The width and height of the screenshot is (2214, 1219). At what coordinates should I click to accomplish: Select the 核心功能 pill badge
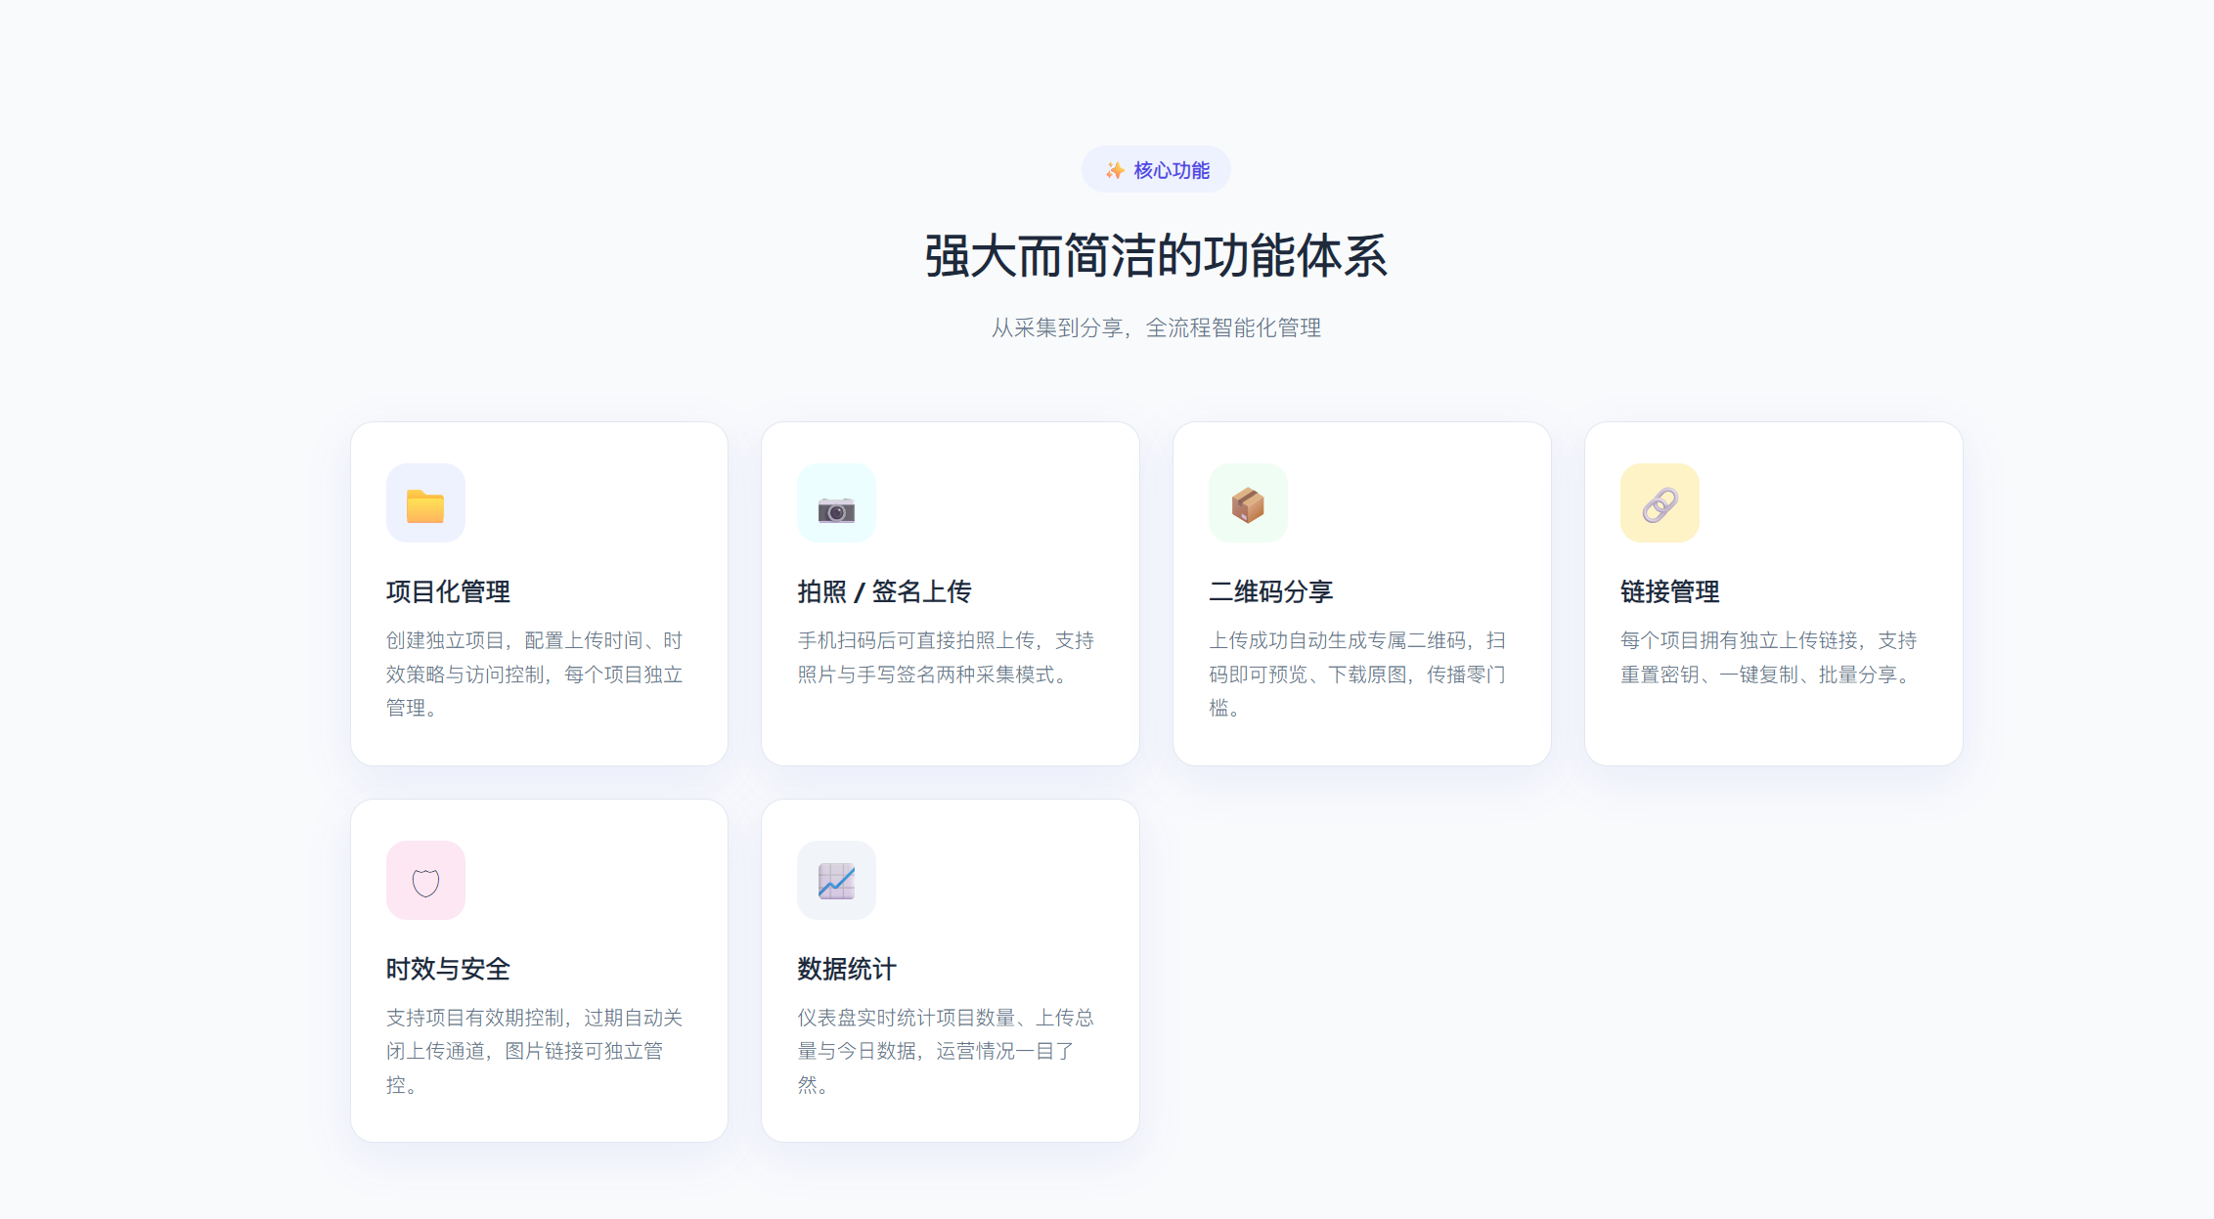pyautogui.click(x=1156, y=170)
